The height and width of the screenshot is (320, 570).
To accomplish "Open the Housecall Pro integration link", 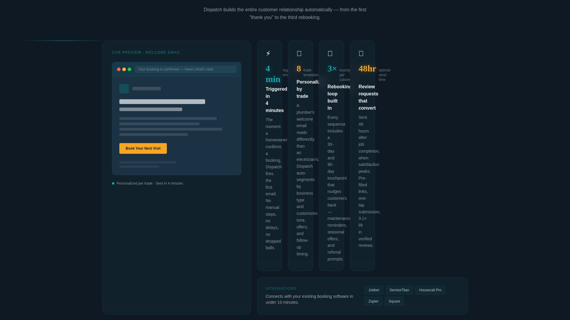I will click(x=430, y=290).
